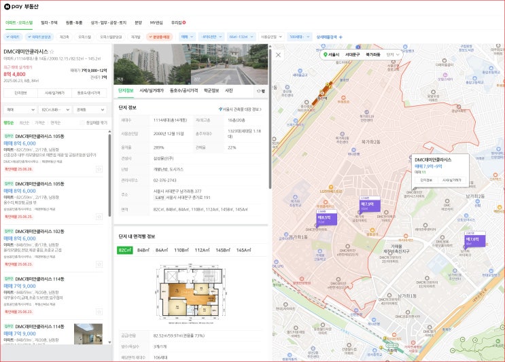505x362 pixels.
Task: Click the LG전자베스트샵 POI icon on map
Action: 331,187
